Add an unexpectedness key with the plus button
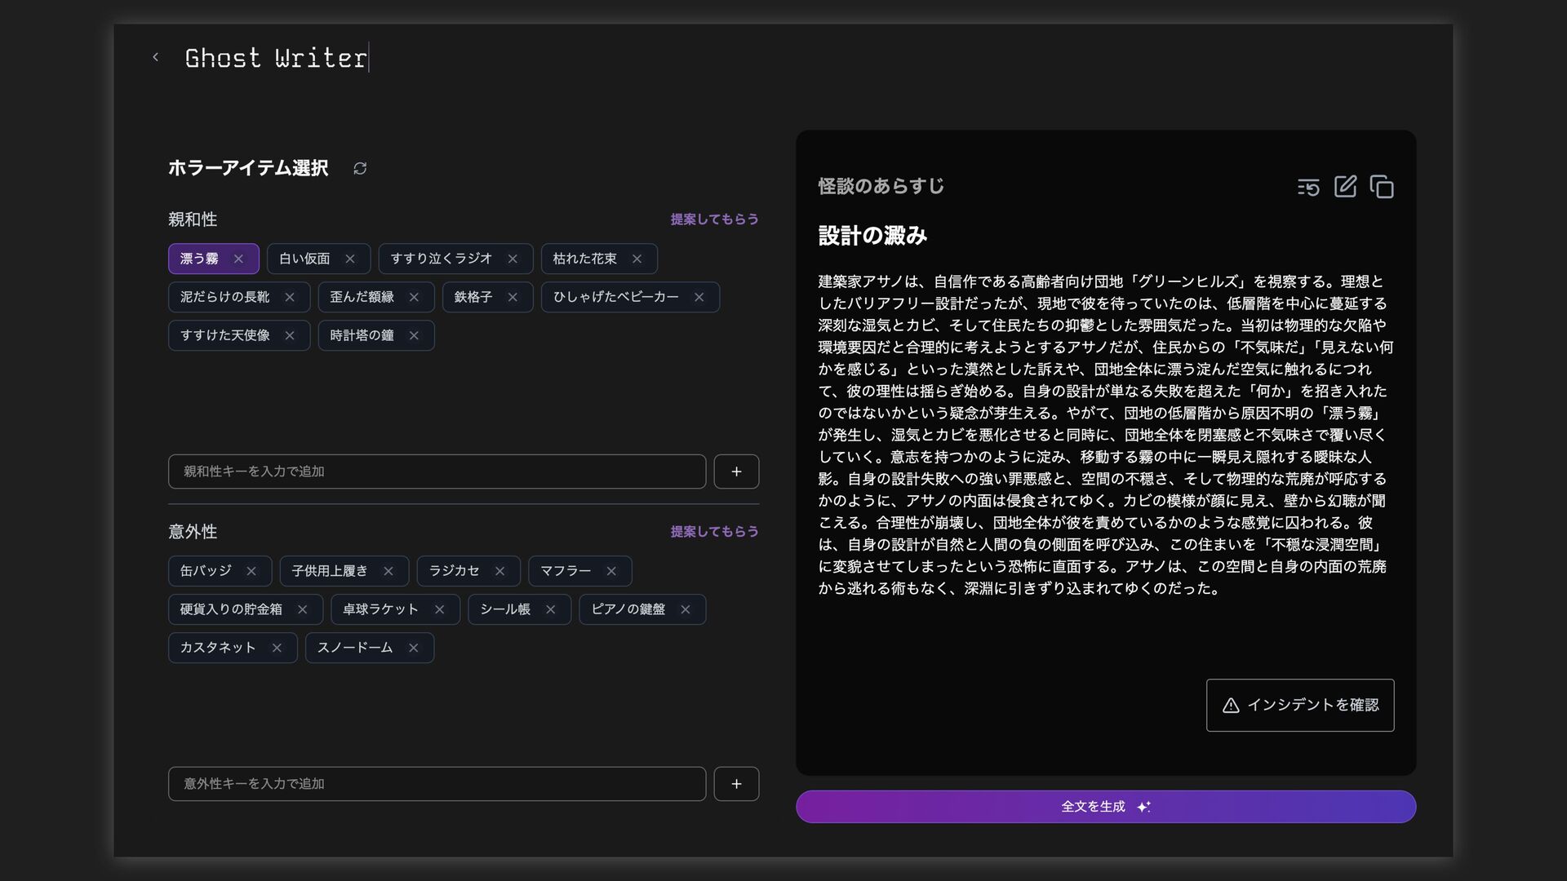The image size is (1567, 881). (736, 784)
